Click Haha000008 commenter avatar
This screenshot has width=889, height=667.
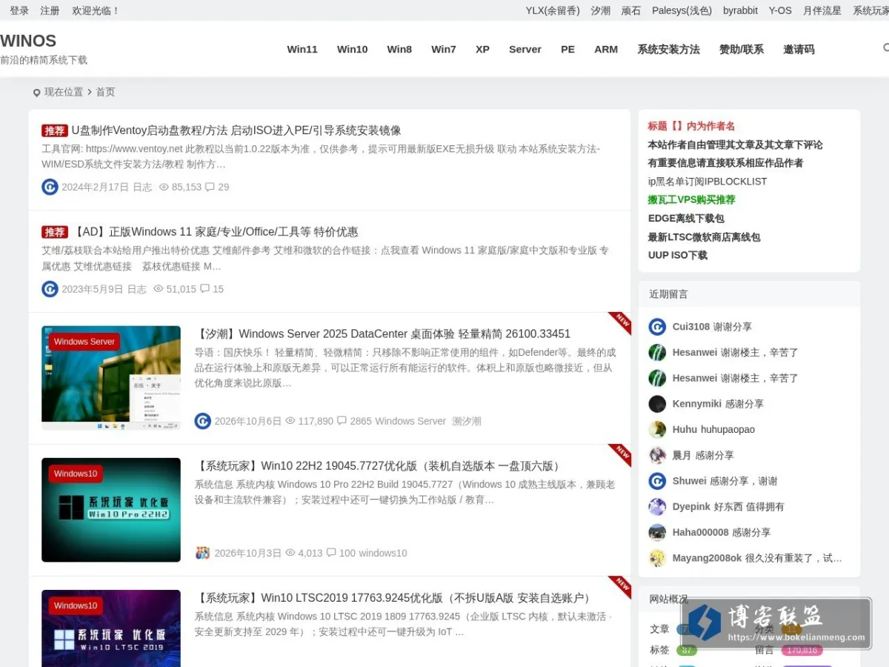pyautogui.click(x=657, y=532)
